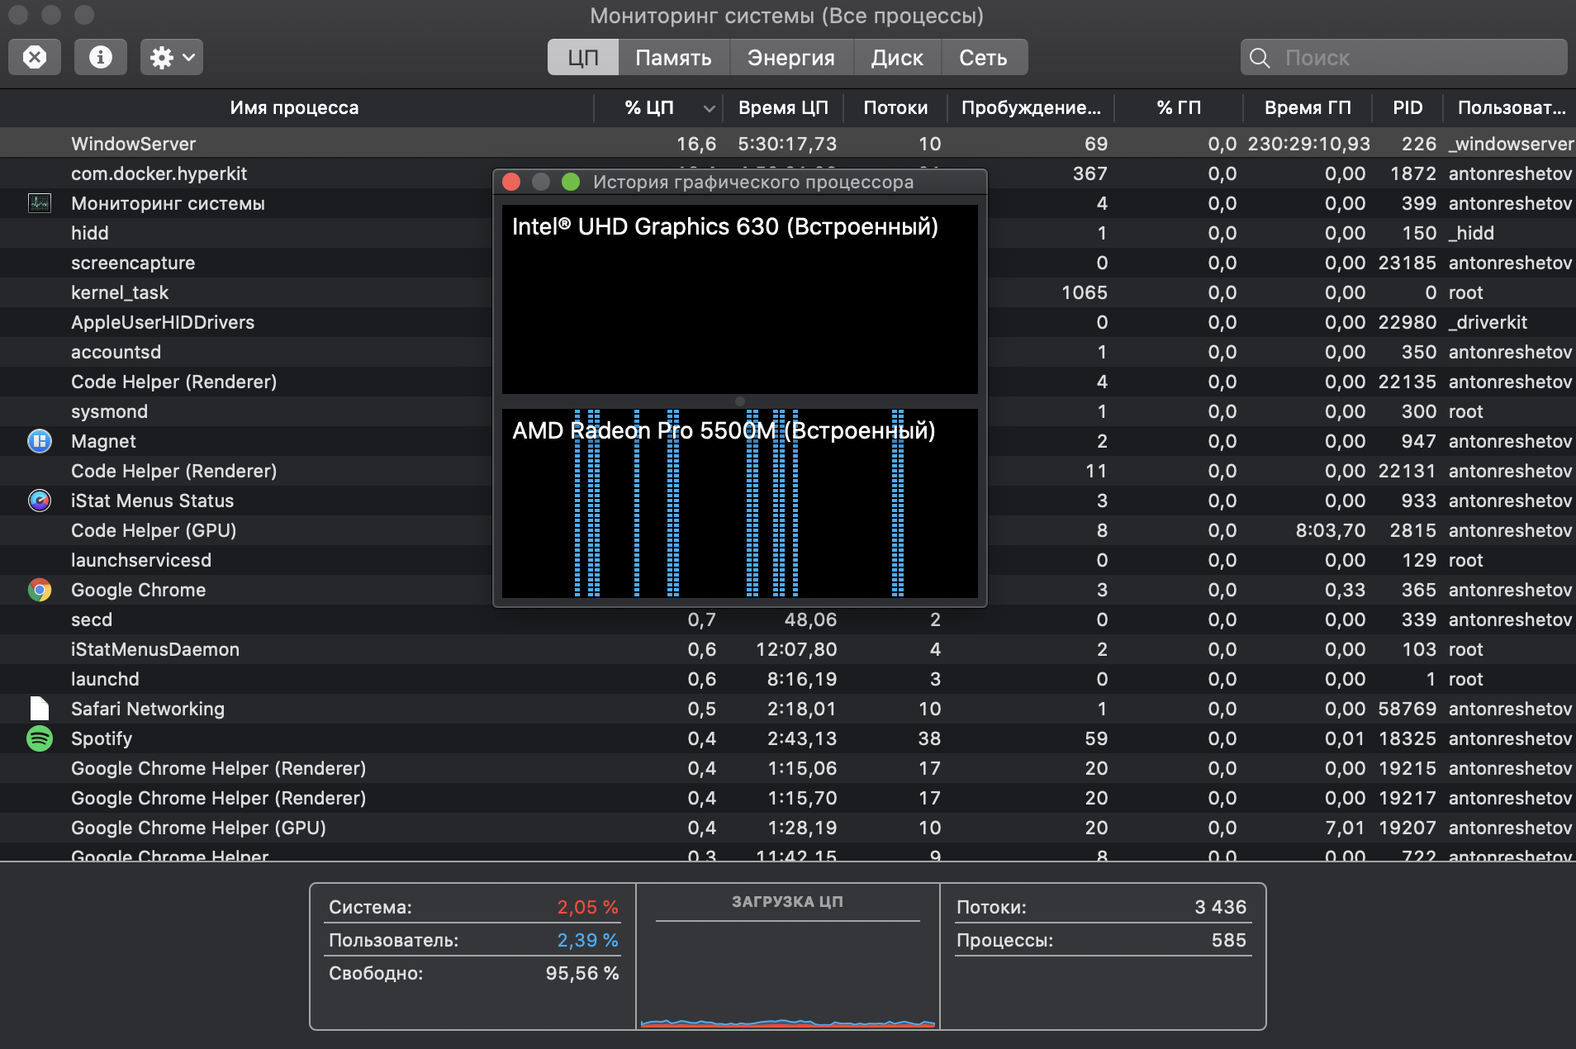Sort by % ГП column header

(x=1179, y=107)
